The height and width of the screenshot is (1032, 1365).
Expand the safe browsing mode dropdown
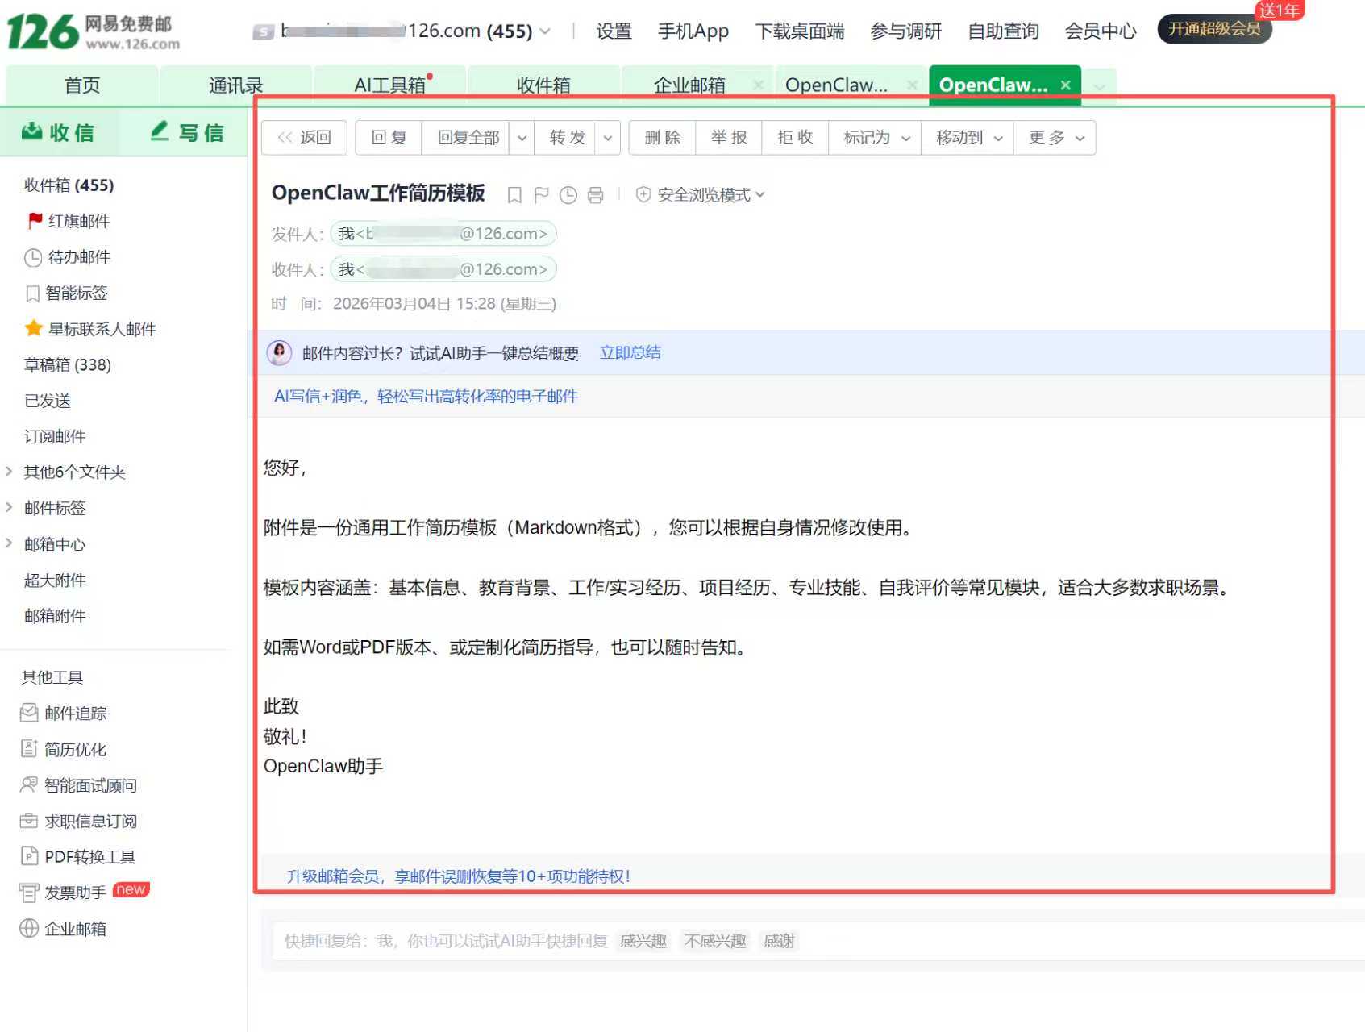(760, 194)
